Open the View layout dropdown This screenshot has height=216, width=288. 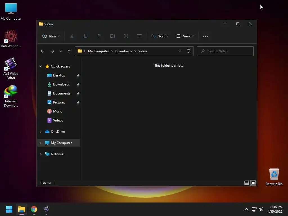pos(185,36)
